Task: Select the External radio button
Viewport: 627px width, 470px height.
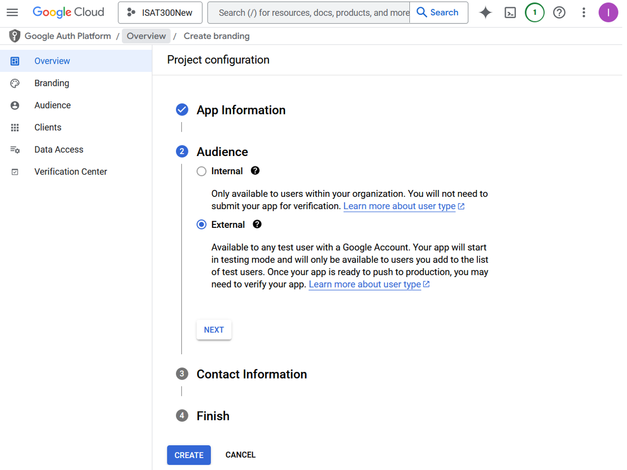Action: tap(201, 224)
